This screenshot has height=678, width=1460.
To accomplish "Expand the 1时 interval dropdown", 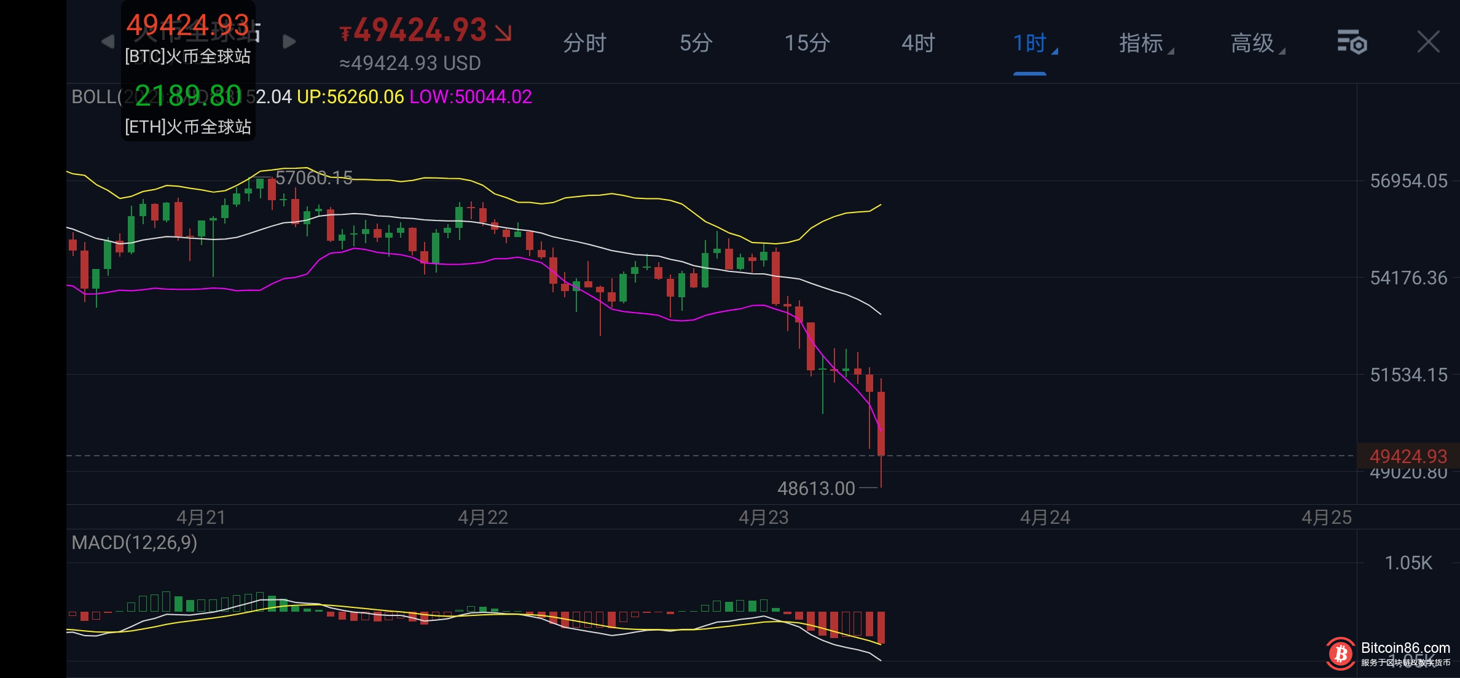I will tap(1032, 43).
